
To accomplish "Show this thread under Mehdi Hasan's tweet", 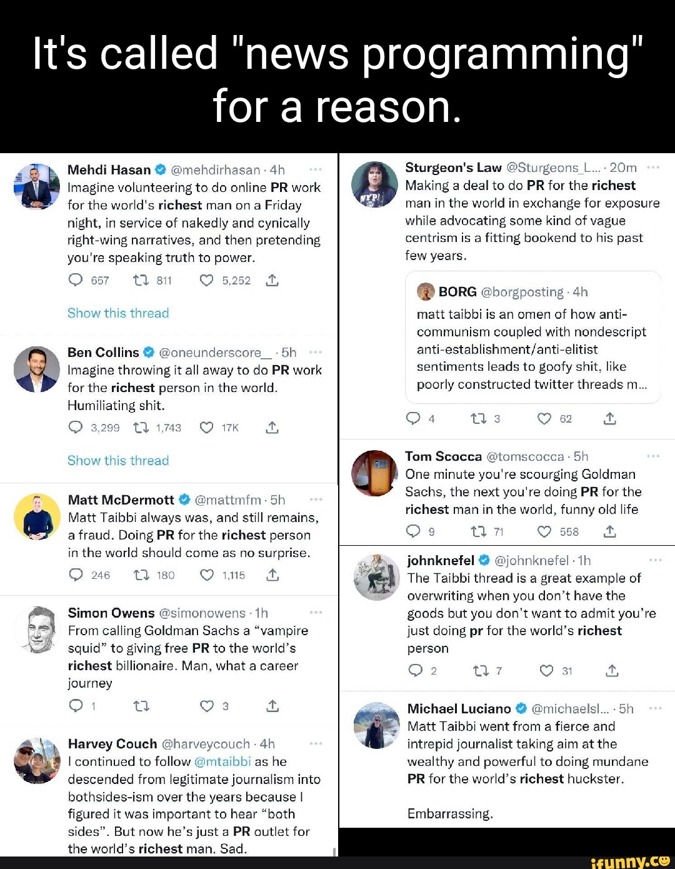I will pos(118,313).
